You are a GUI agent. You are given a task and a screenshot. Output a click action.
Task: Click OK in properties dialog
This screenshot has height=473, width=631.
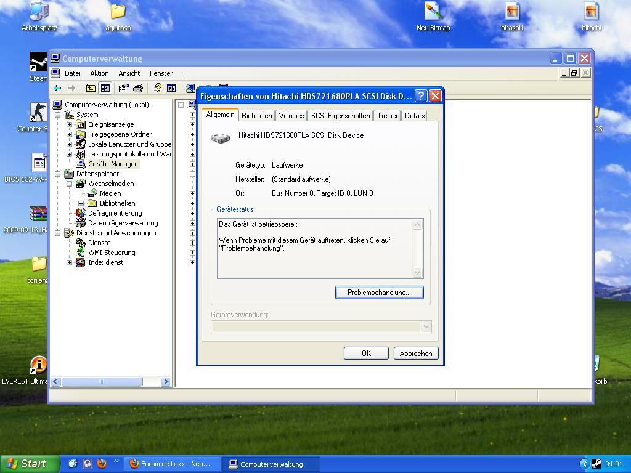[366, 353]
